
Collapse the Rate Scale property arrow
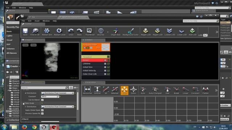pos(24,103)
